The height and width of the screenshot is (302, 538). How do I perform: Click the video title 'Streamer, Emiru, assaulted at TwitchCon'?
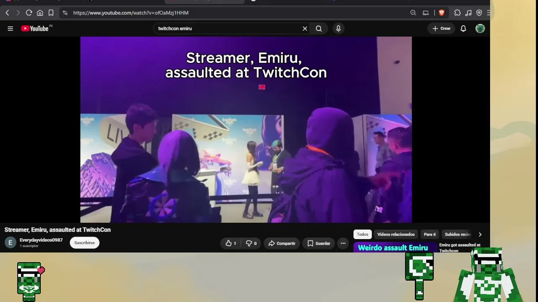click(x=58, y=230)
